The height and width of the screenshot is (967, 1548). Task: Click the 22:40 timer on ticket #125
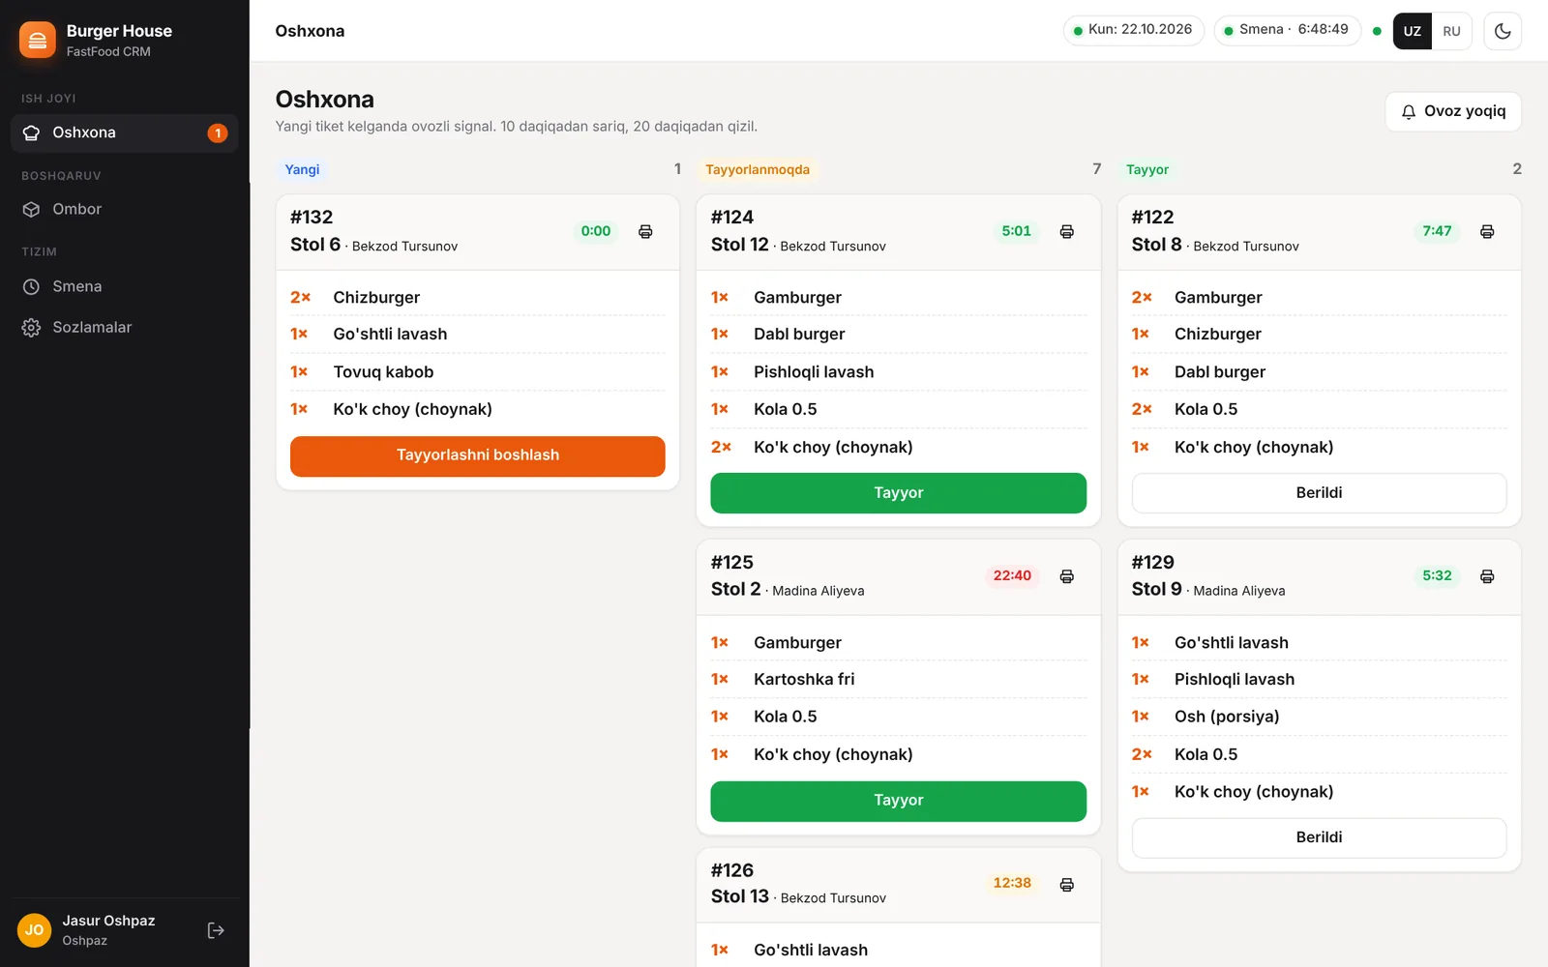point(1012,576)
